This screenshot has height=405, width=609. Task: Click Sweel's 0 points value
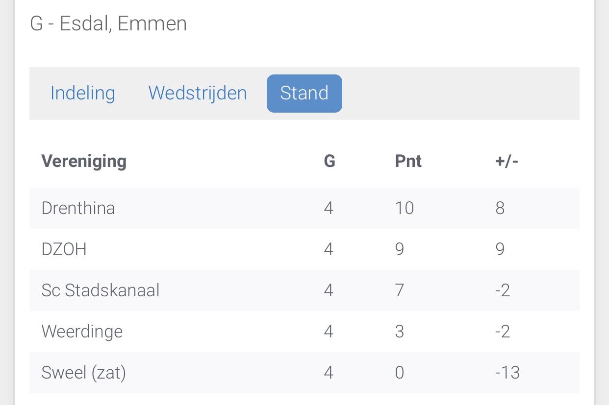(x=400, y=373)
